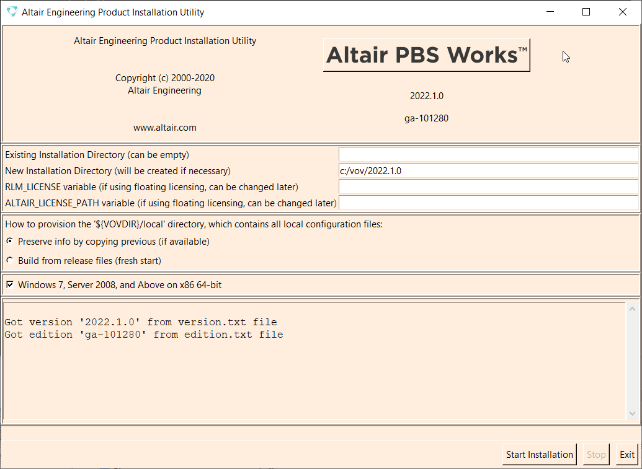
Task: Select the ALTAIR_LICENSE_PATH variable input box
Action: tap(488, 203)
